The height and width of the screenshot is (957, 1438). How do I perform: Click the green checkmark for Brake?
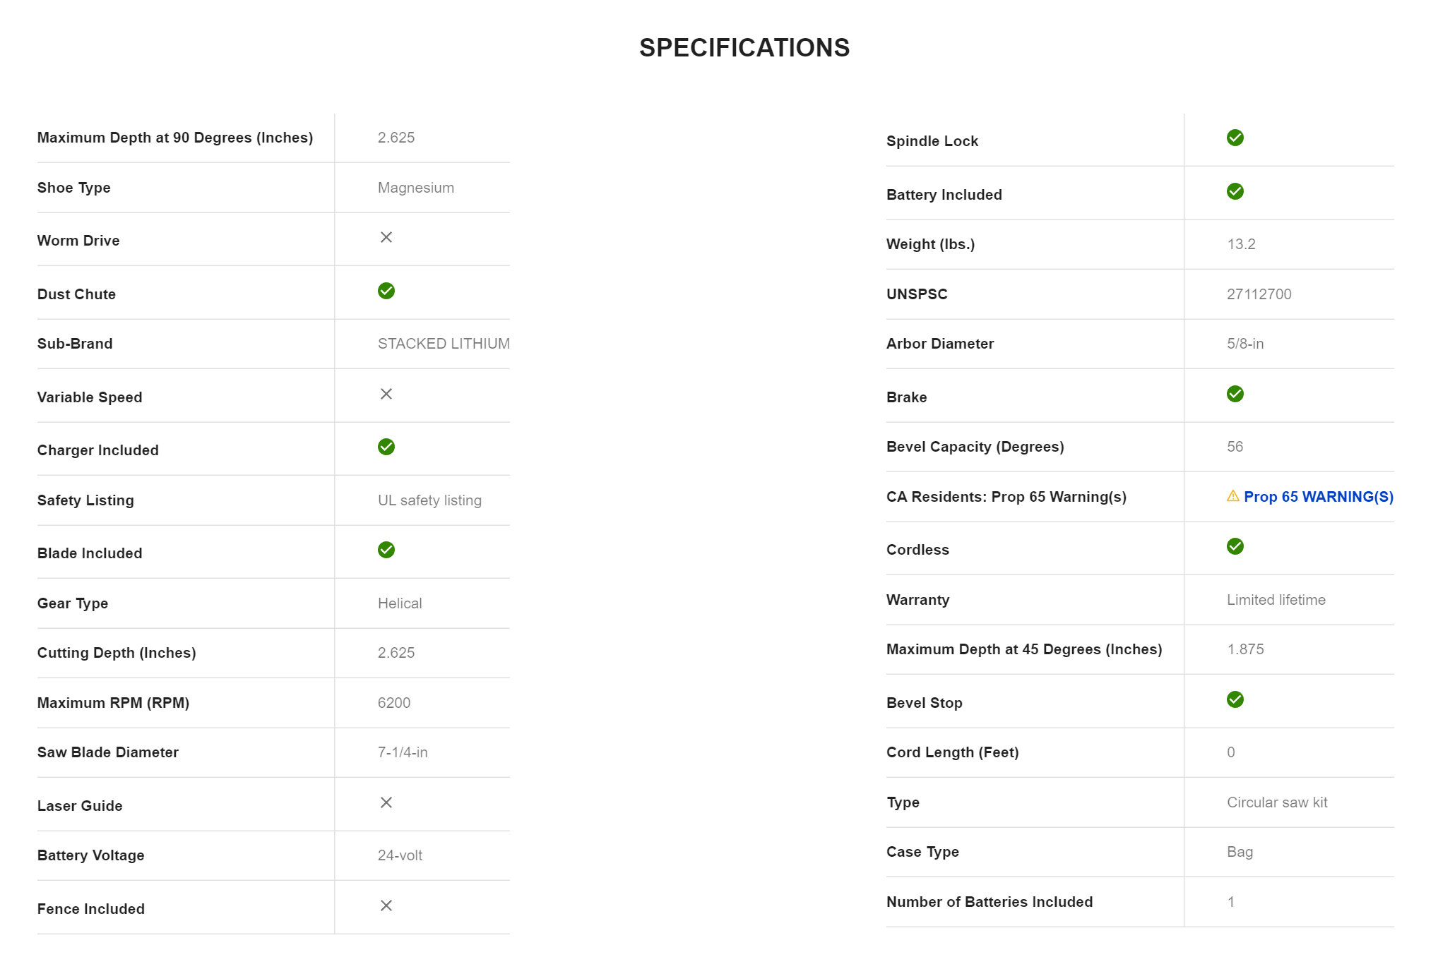tap(1235, 394)
